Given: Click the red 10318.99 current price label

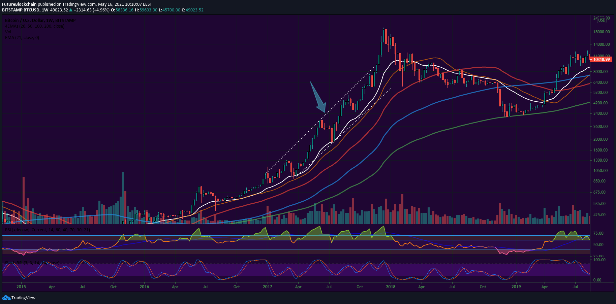Looking at the screenshot, I should click(601, 60).
